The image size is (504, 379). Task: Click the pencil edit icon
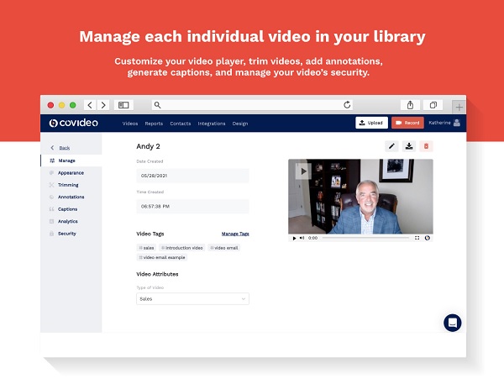[x=391, y=146]
